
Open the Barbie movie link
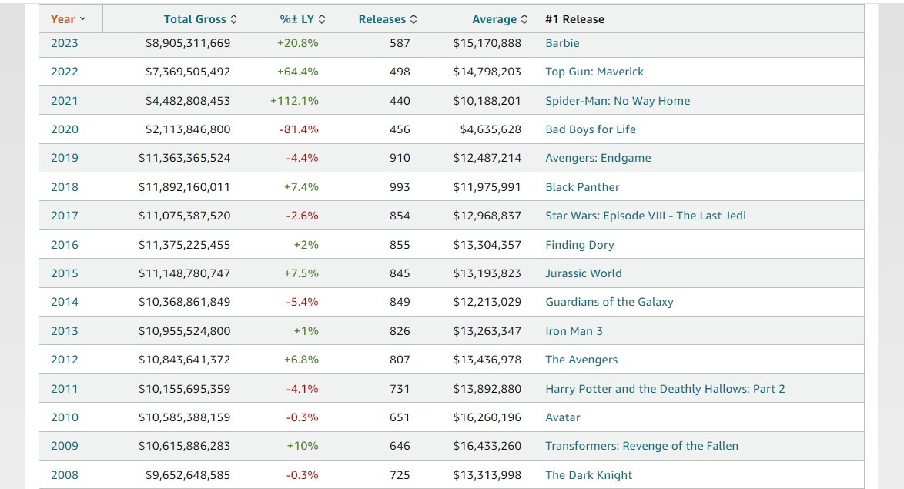(562, 43)
